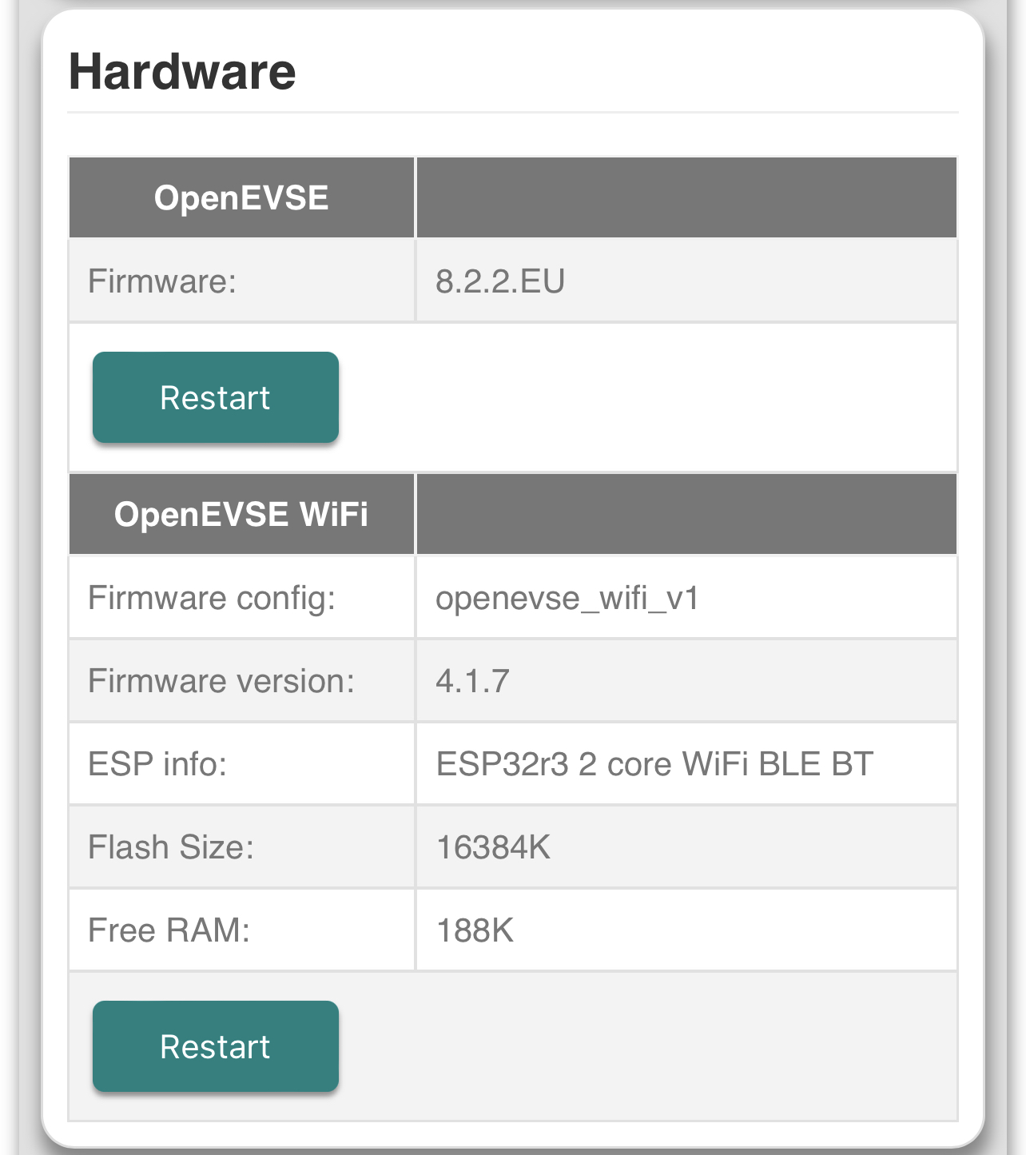Select the OpenEVSE table header
This screenshot has width=1026, height=1155.
click(x=241, y=197)
